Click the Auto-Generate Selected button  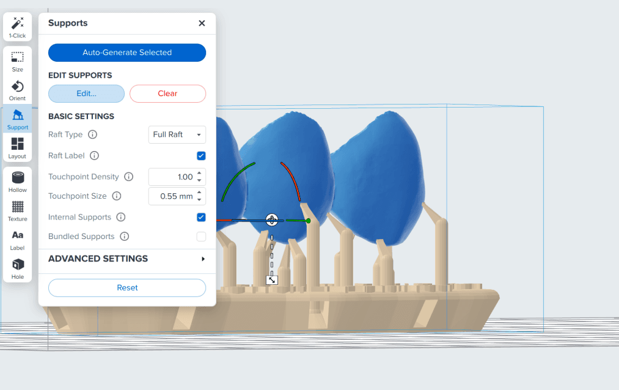pyautogui.click(x=127, y=53)
